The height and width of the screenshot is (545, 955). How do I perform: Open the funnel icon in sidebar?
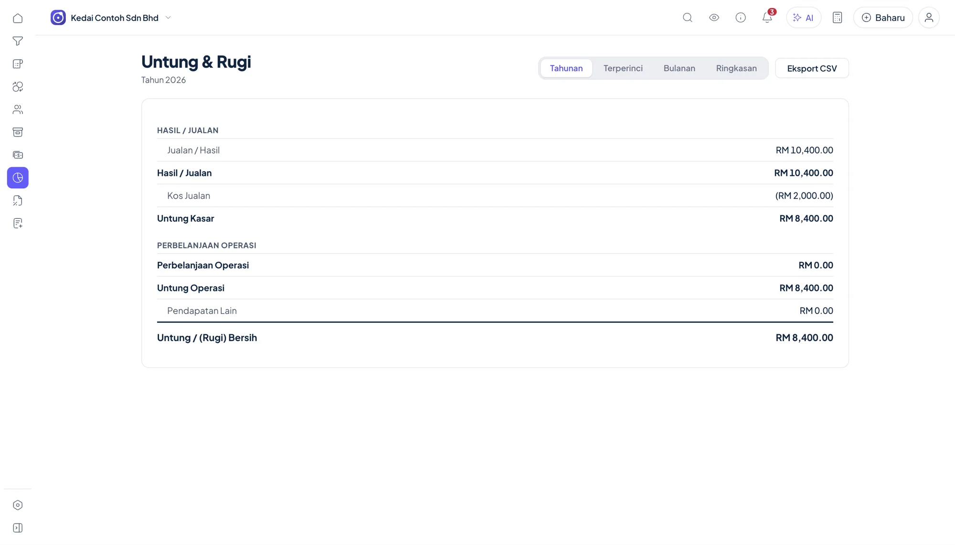[x=18, y=41]
